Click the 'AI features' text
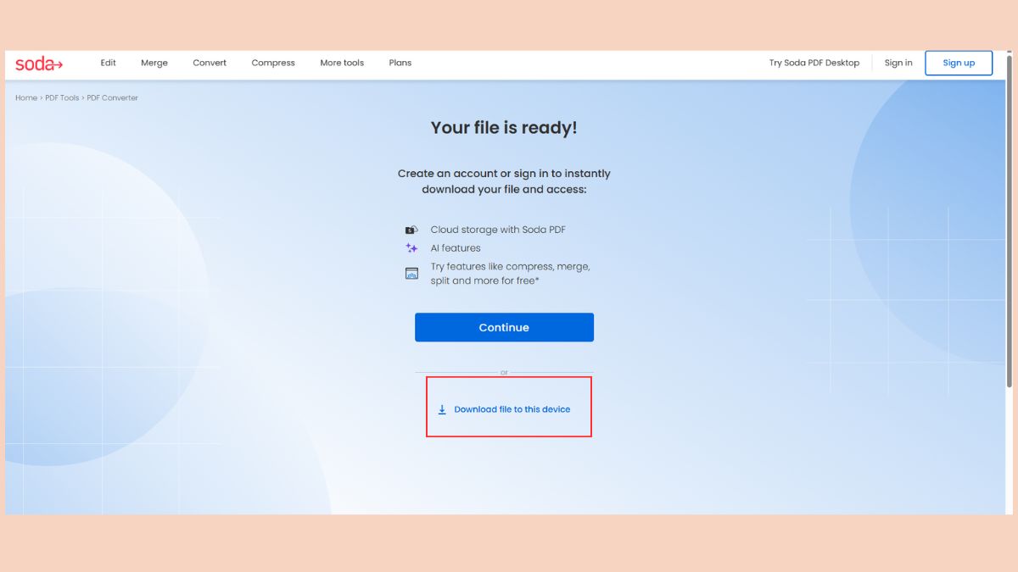This screenshot has width=1018, height=572. click(x=456, y=248)
